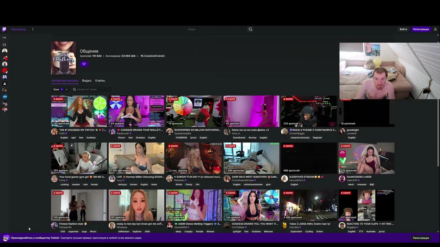This screenshot has height=247, width=440.
Task: Click the search magnifier button
Action: 250,29
